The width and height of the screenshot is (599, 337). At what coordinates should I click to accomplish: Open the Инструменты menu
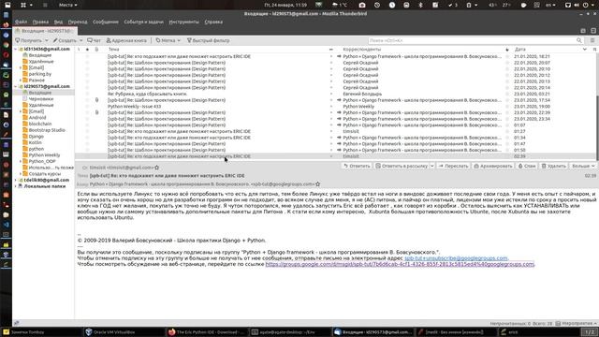(183, 22)
